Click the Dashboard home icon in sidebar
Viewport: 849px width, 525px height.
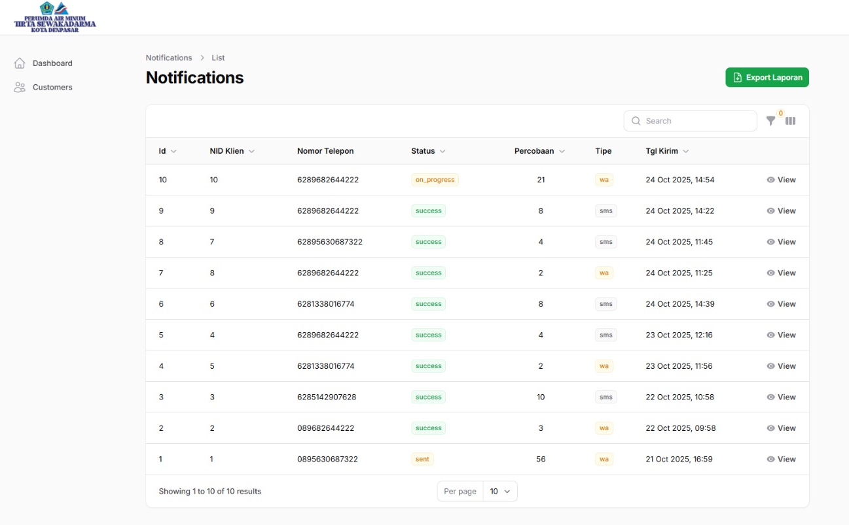[x=19, y=63]
